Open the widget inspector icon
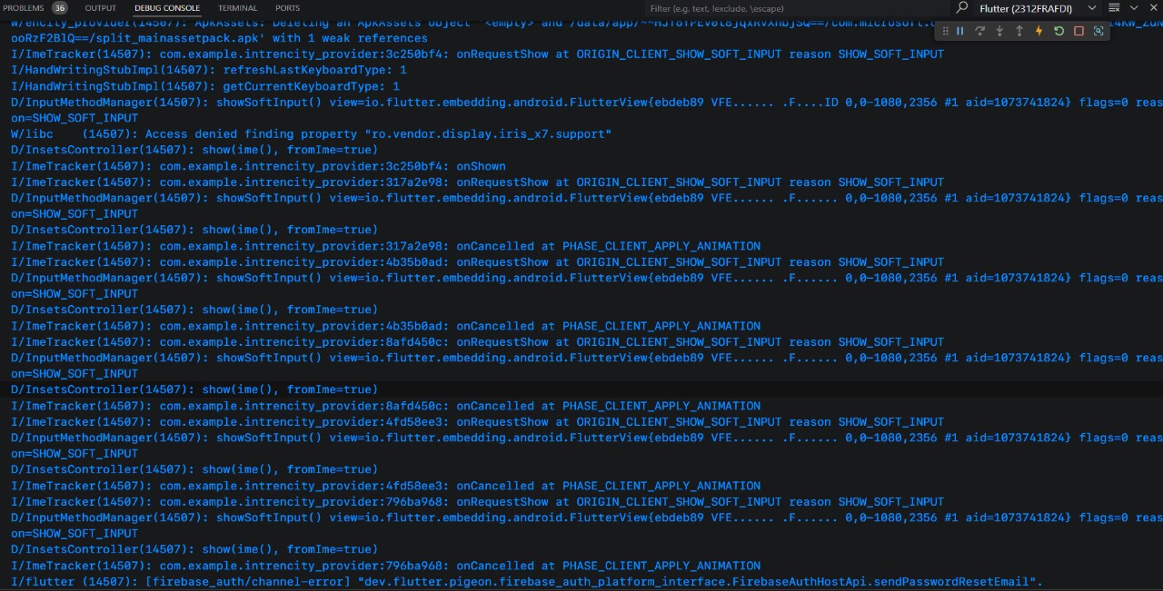 1098,31
